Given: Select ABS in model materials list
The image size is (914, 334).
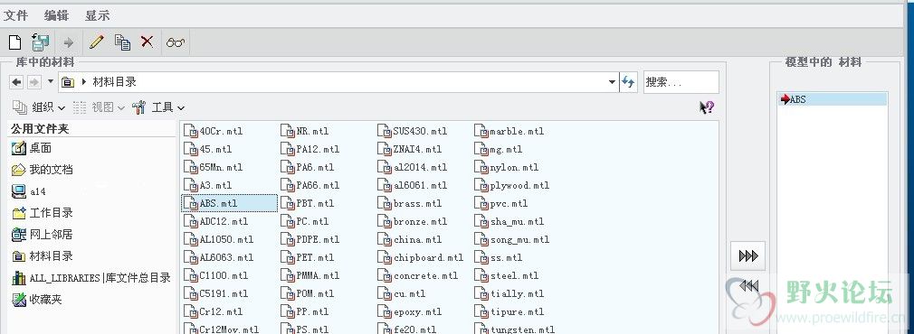Looking at the screenshot, I should [x=833, y=99].
